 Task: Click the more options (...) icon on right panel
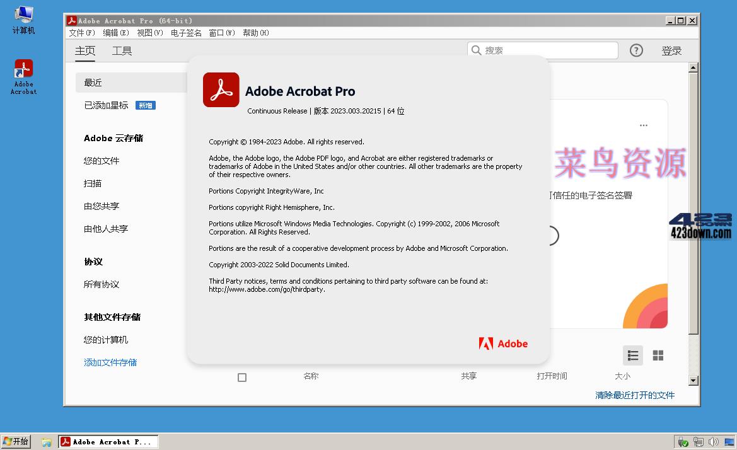[x=644, y=125]
